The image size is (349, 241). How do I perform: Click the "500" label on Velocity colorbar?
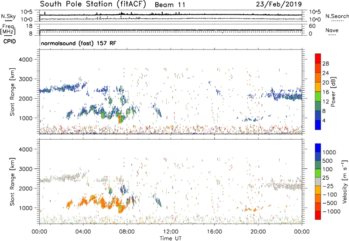coord(328,161)
